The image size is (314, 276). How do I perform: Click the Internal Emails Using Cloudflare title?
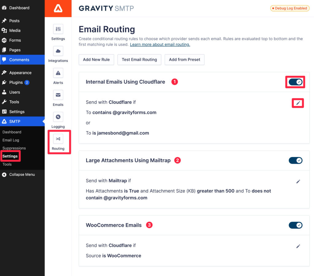pyautogui.click(x=125, y=82)
